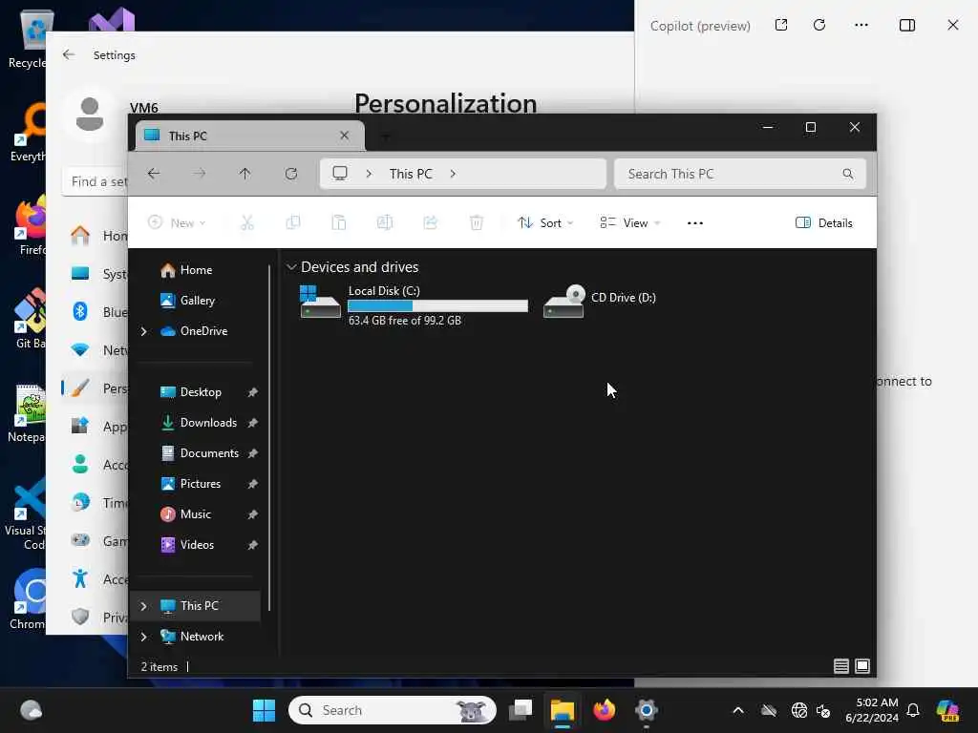Expand the This PC tree node
This screenshot has width=978, height=733.
tap(144, 606)
